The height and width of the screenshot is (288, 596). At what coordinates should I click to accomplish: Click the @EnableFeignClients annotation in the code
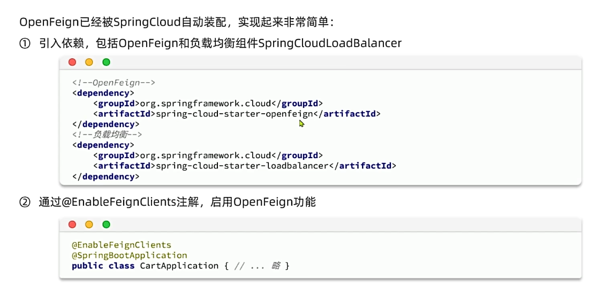click(122, 245)
